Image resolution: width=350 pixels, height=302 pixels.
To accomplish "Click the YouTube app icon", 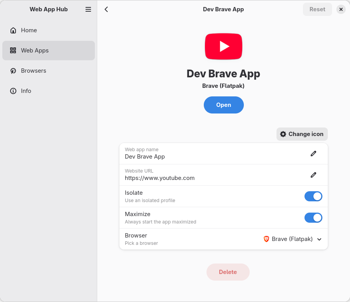I will coord(224,46).
